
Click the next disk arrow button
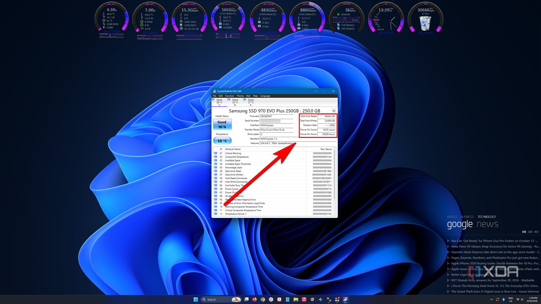point(334,111)
